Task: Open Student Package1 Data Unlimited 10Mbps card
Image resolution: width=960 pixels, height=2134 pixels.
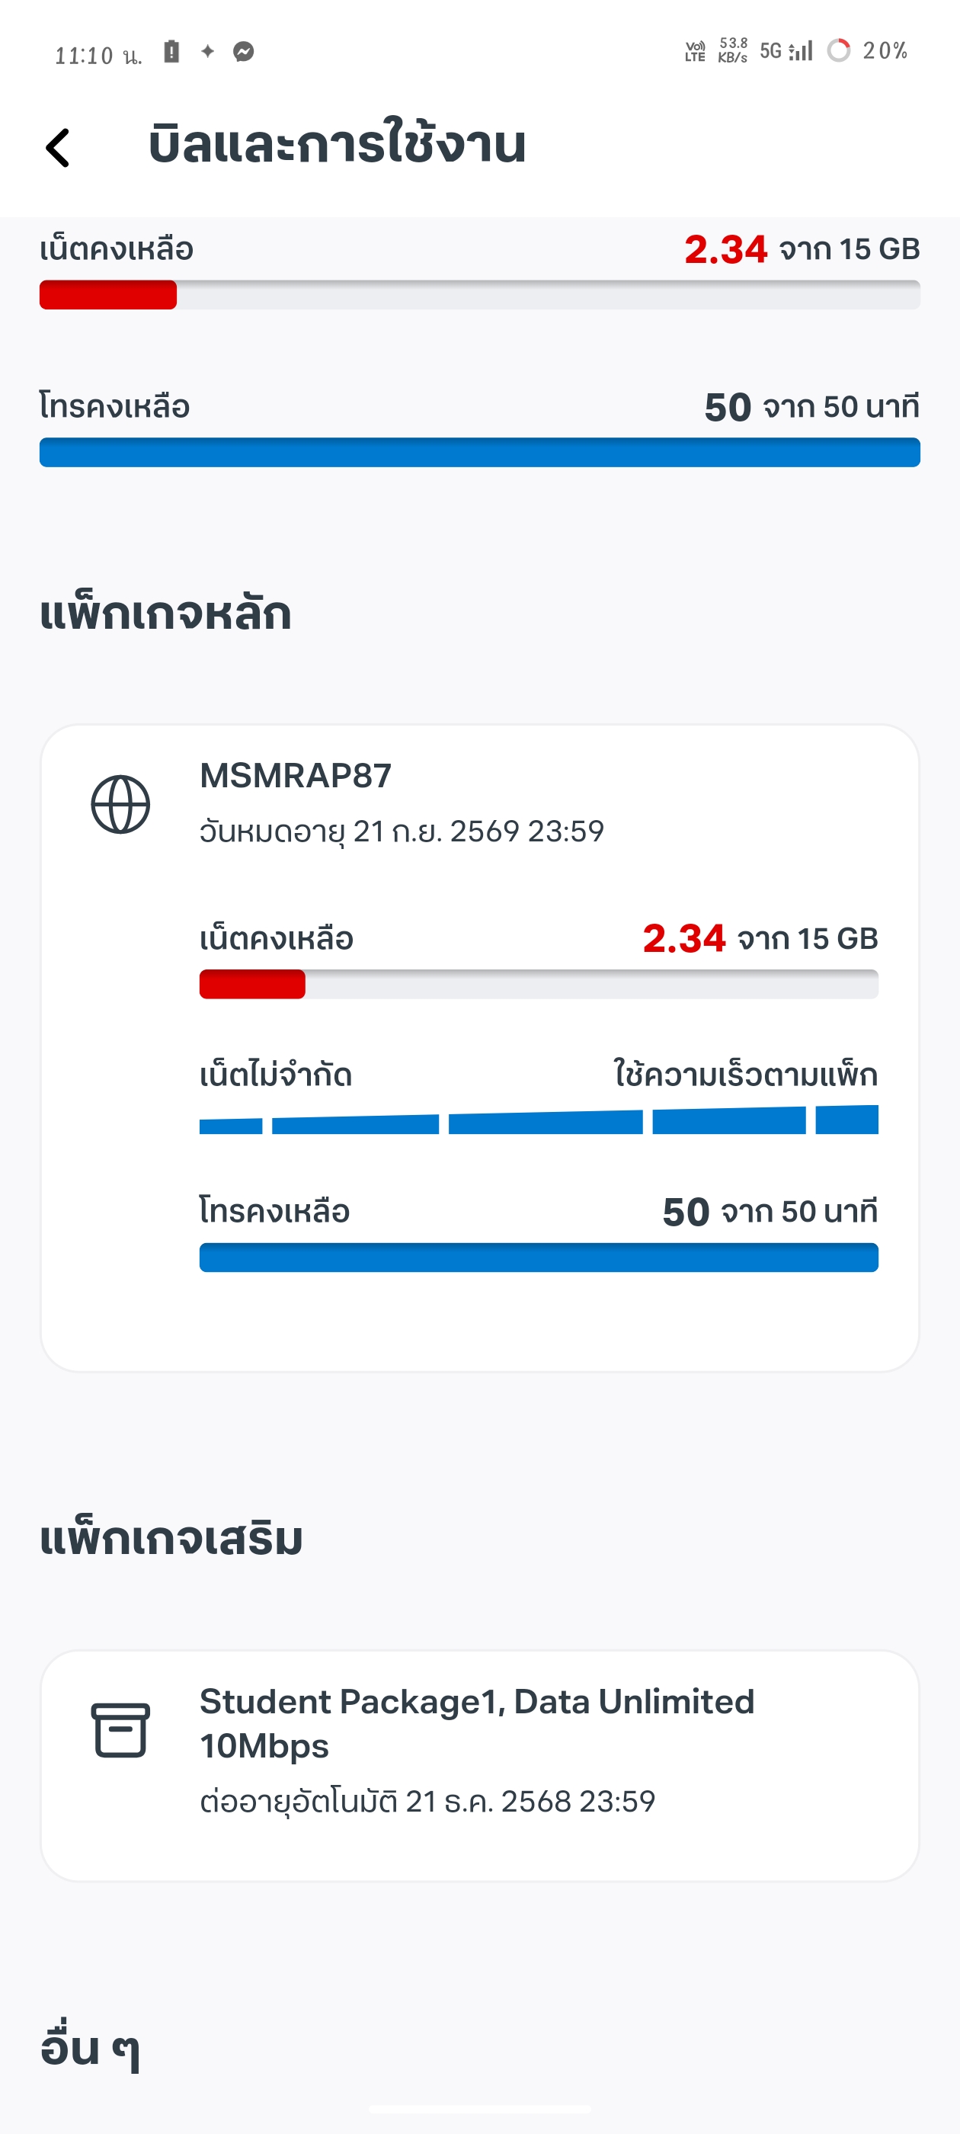Action: pyautogui.click(x=479, y=1765)
